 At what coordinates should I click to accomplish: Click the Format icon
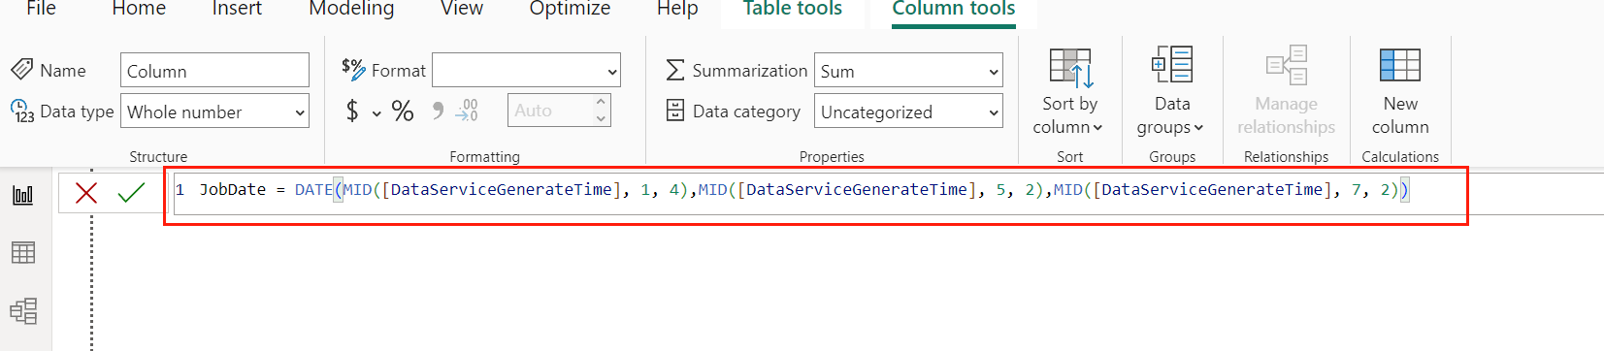[x=353, y=69]
